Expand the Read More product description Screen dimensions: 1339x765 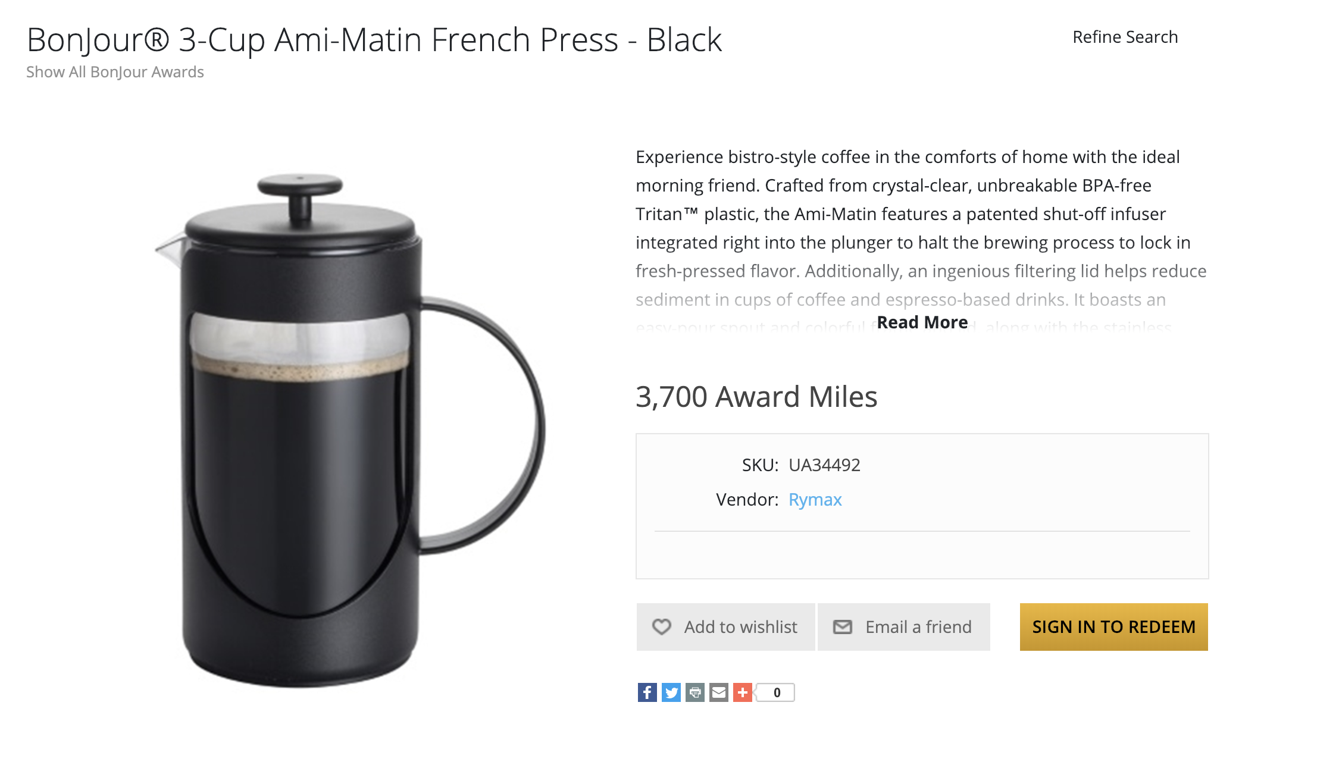(923, 322)
